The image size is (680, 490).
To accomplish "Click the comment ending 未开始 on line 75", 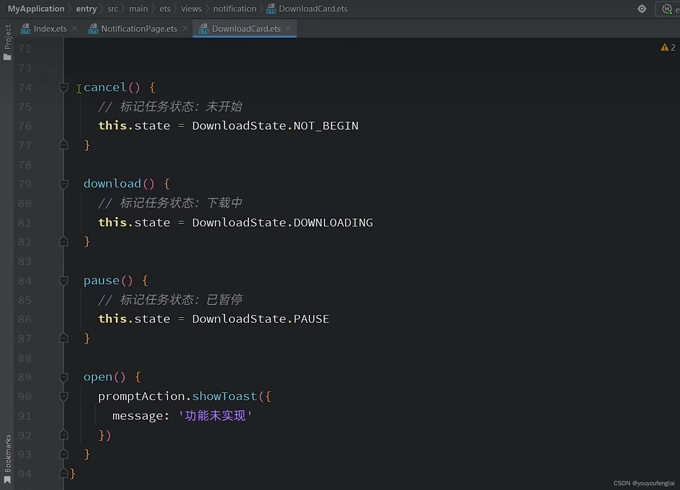I will coord(170,107).
